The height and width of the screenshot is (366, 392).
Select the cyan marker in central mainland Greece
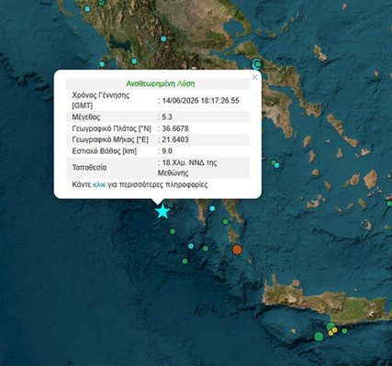tap(163, 39)
